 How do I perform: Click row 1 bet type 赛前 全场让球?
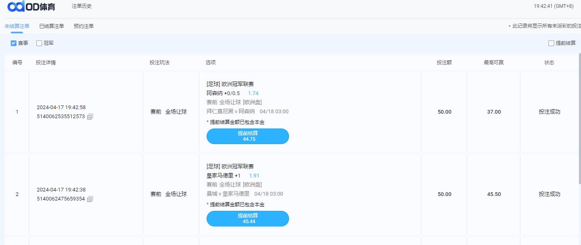(x=169, y=112)
